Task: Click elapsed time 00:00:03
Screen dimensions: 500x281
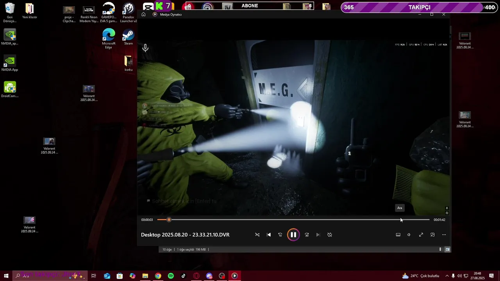Action: coord(147,220)
